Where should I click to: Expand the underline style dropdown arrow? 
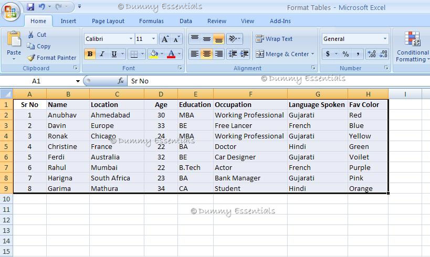point(122,54)
